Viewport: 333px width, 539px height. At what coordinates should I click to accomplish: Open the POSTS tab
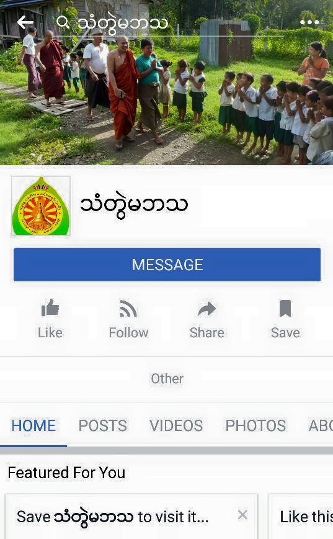[103, 425]
